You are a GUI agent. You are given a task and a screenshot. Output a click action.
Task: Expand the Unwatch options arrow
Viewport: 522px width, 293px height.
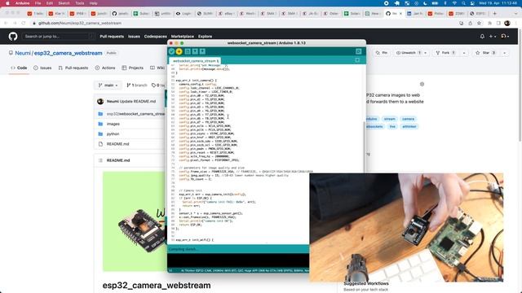tap(426, 53)
